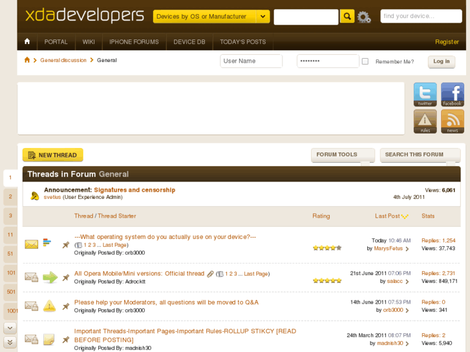Screen dimensions: 470x352
Task: Open Today's Posts menu item
Action: pyautogui.click(x=243, y=41)
